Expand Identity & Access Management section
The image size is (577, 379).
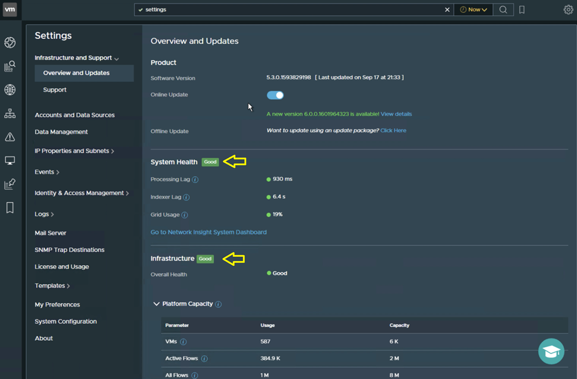(81, 193)
